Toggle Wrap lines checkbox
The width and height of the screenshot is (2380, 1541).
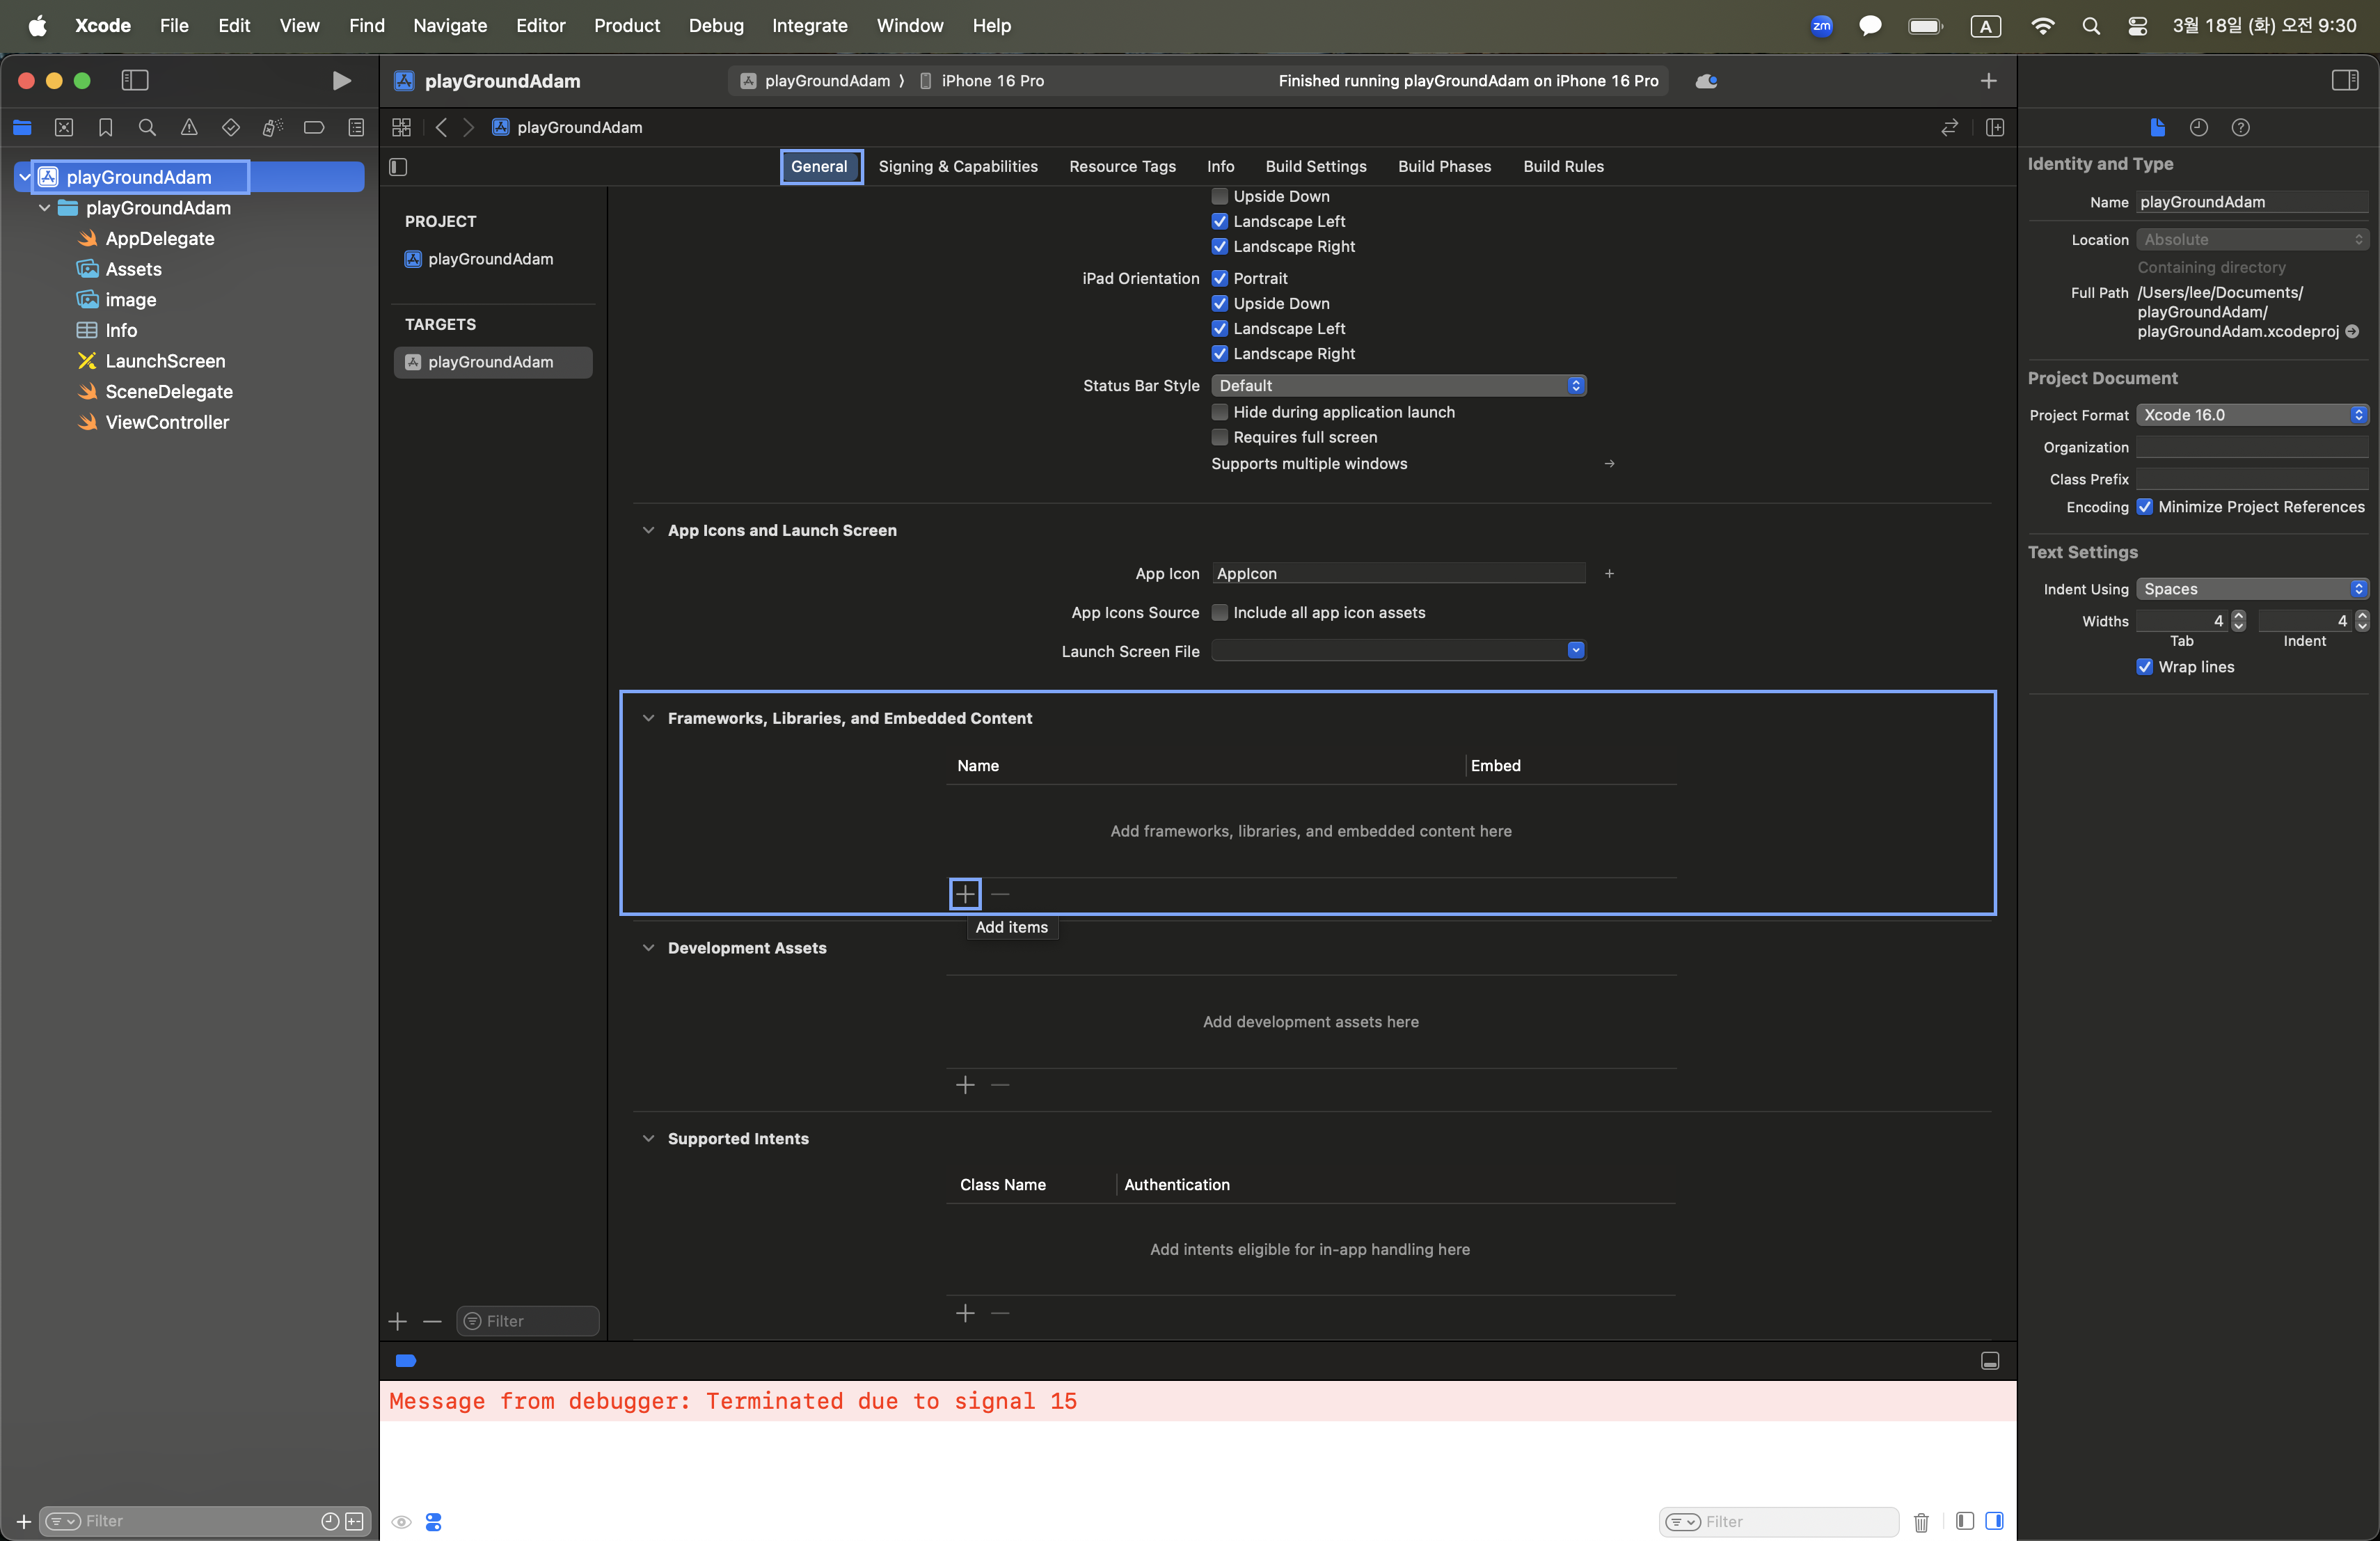2144,666
